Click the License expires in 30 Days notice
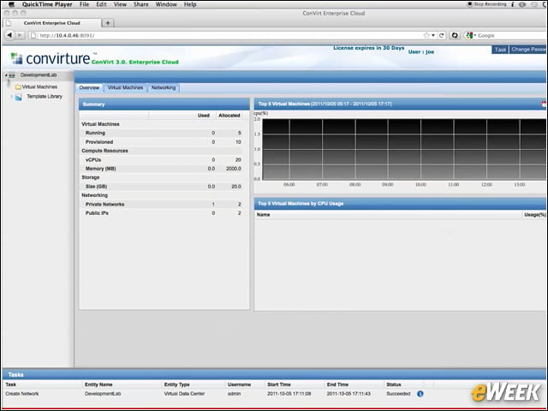 [369, 48]
